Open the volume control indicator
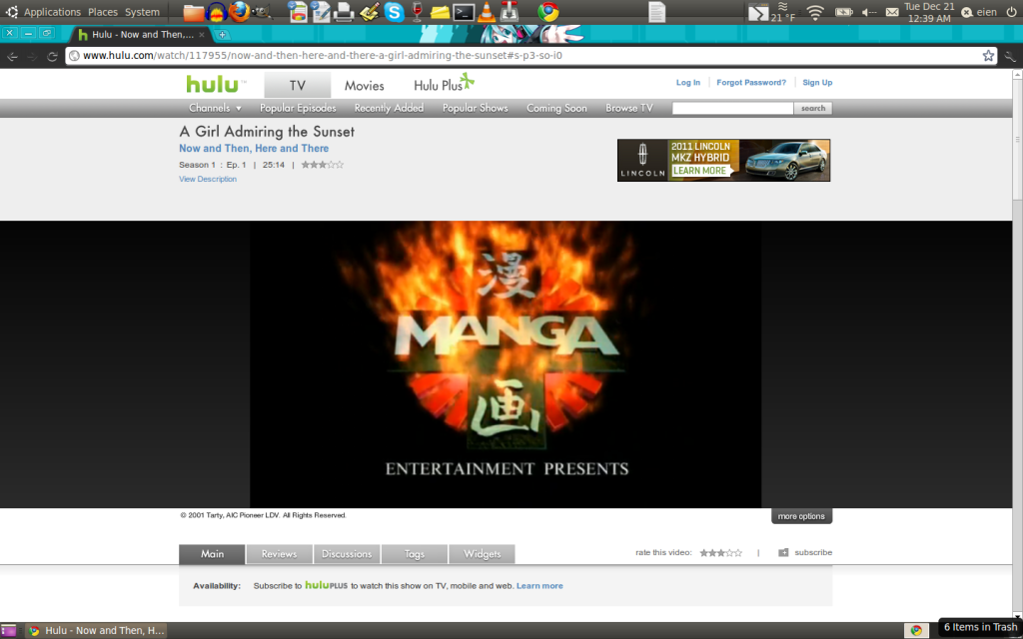The width and height of the screenshot is (1023, 639). click(x=868, y=12)
